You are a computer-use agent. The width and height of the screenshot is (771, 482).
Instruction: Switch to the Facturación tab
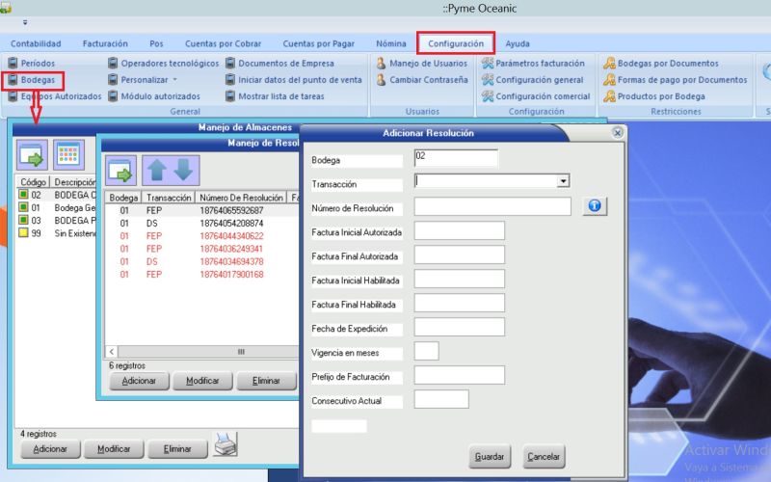pos(105,43)
